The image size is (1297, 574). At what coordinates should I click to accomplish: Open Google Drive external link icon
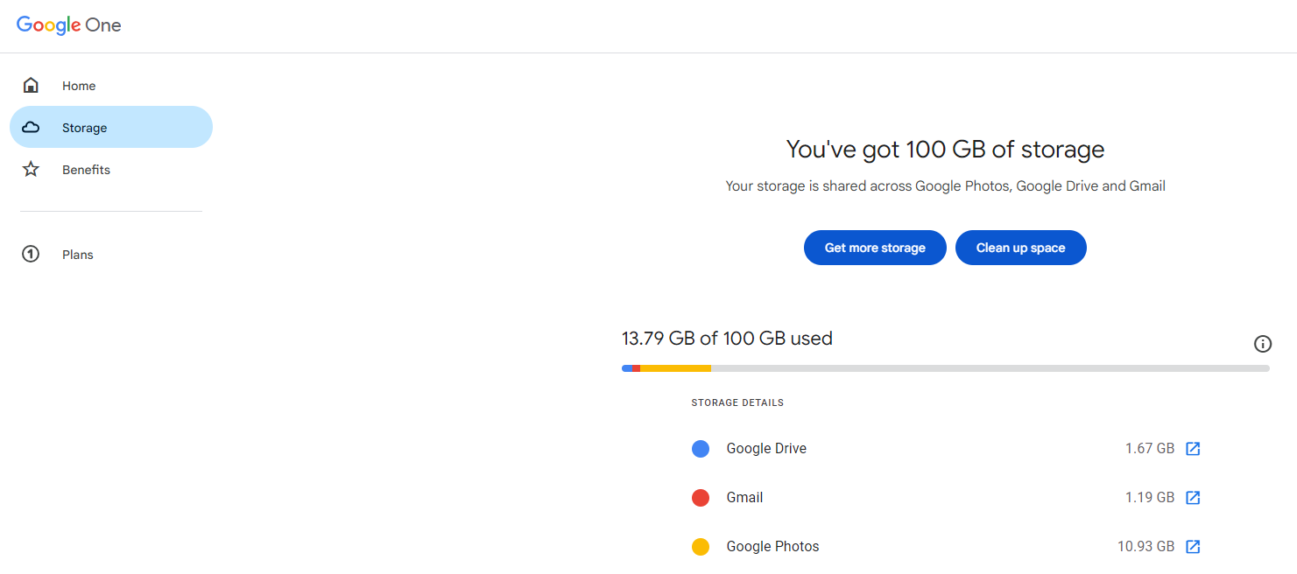coord(1193,449)
